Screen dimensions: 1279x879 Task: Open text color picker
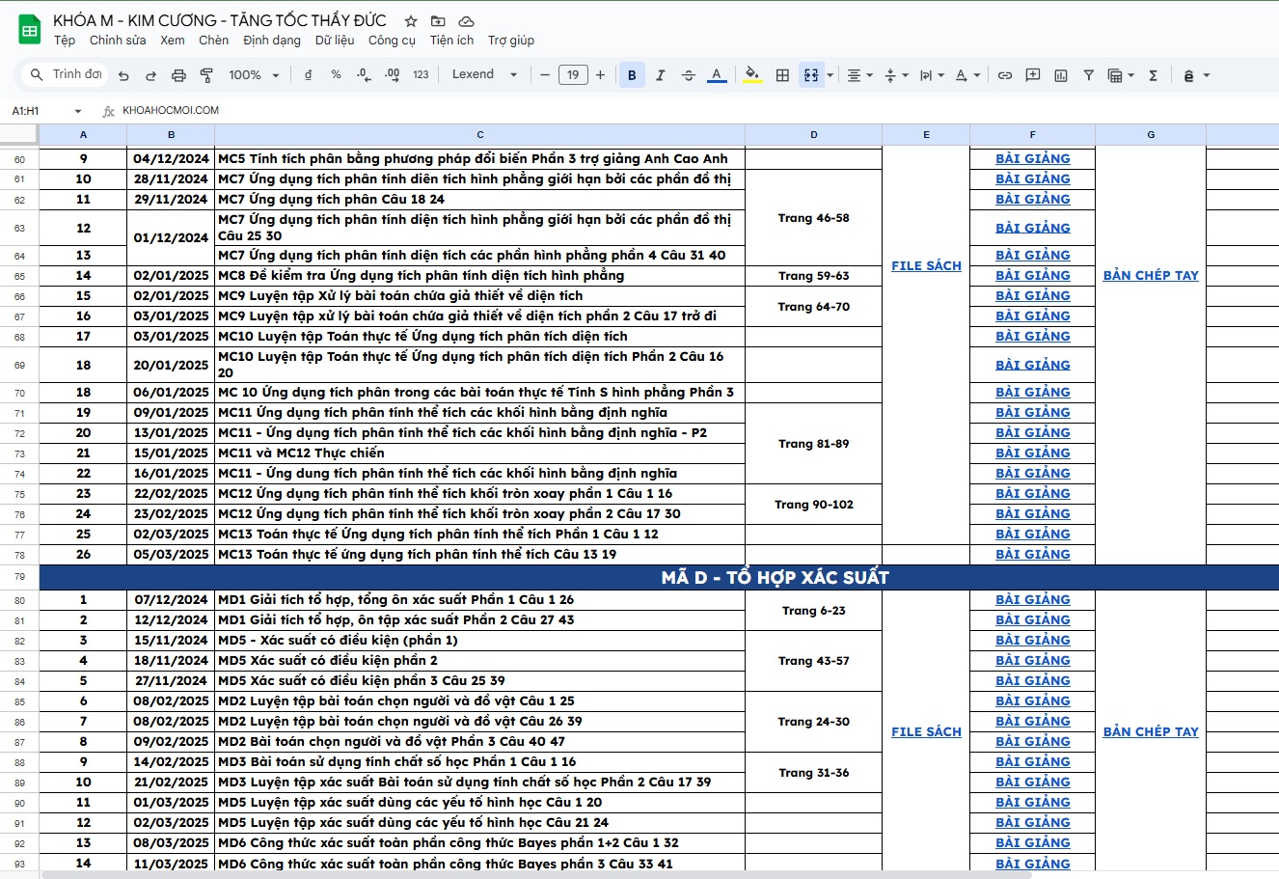[x=717, y=75]
